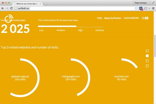
Task: Open the Chrome hamburger menu
Action: pos(153,8)
